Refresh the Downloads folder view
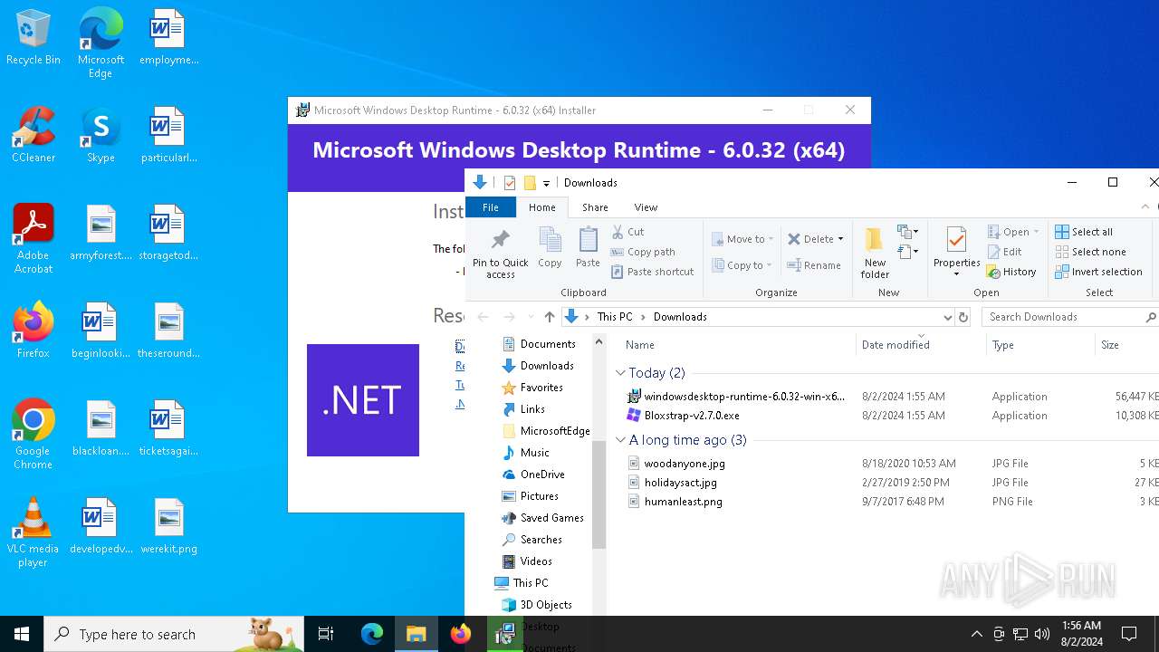The image size is (1159, 652). (963, 317)
